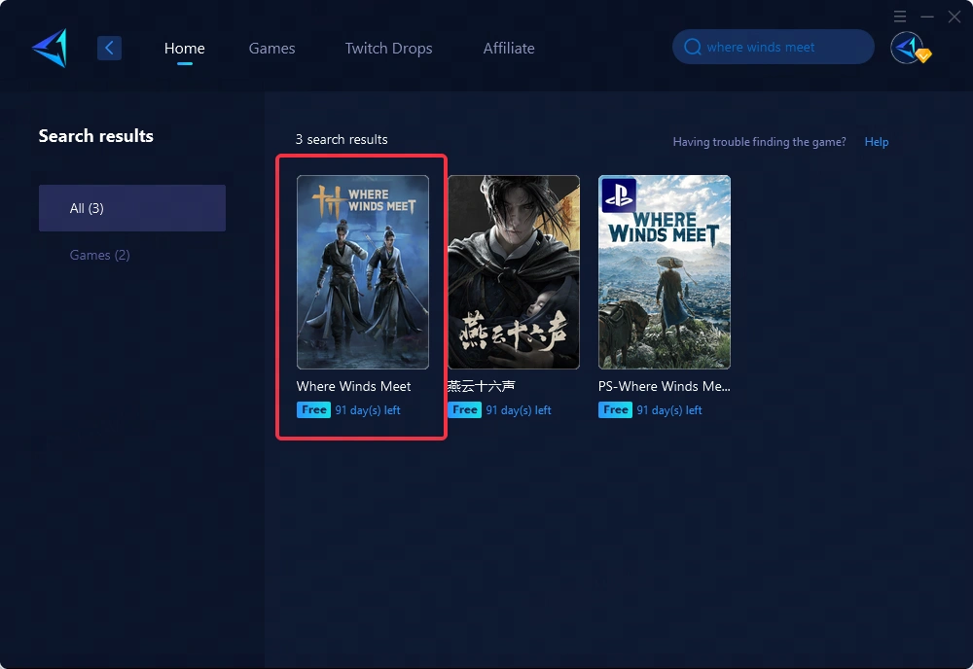Go to the Twitch Drops tab

388,48
